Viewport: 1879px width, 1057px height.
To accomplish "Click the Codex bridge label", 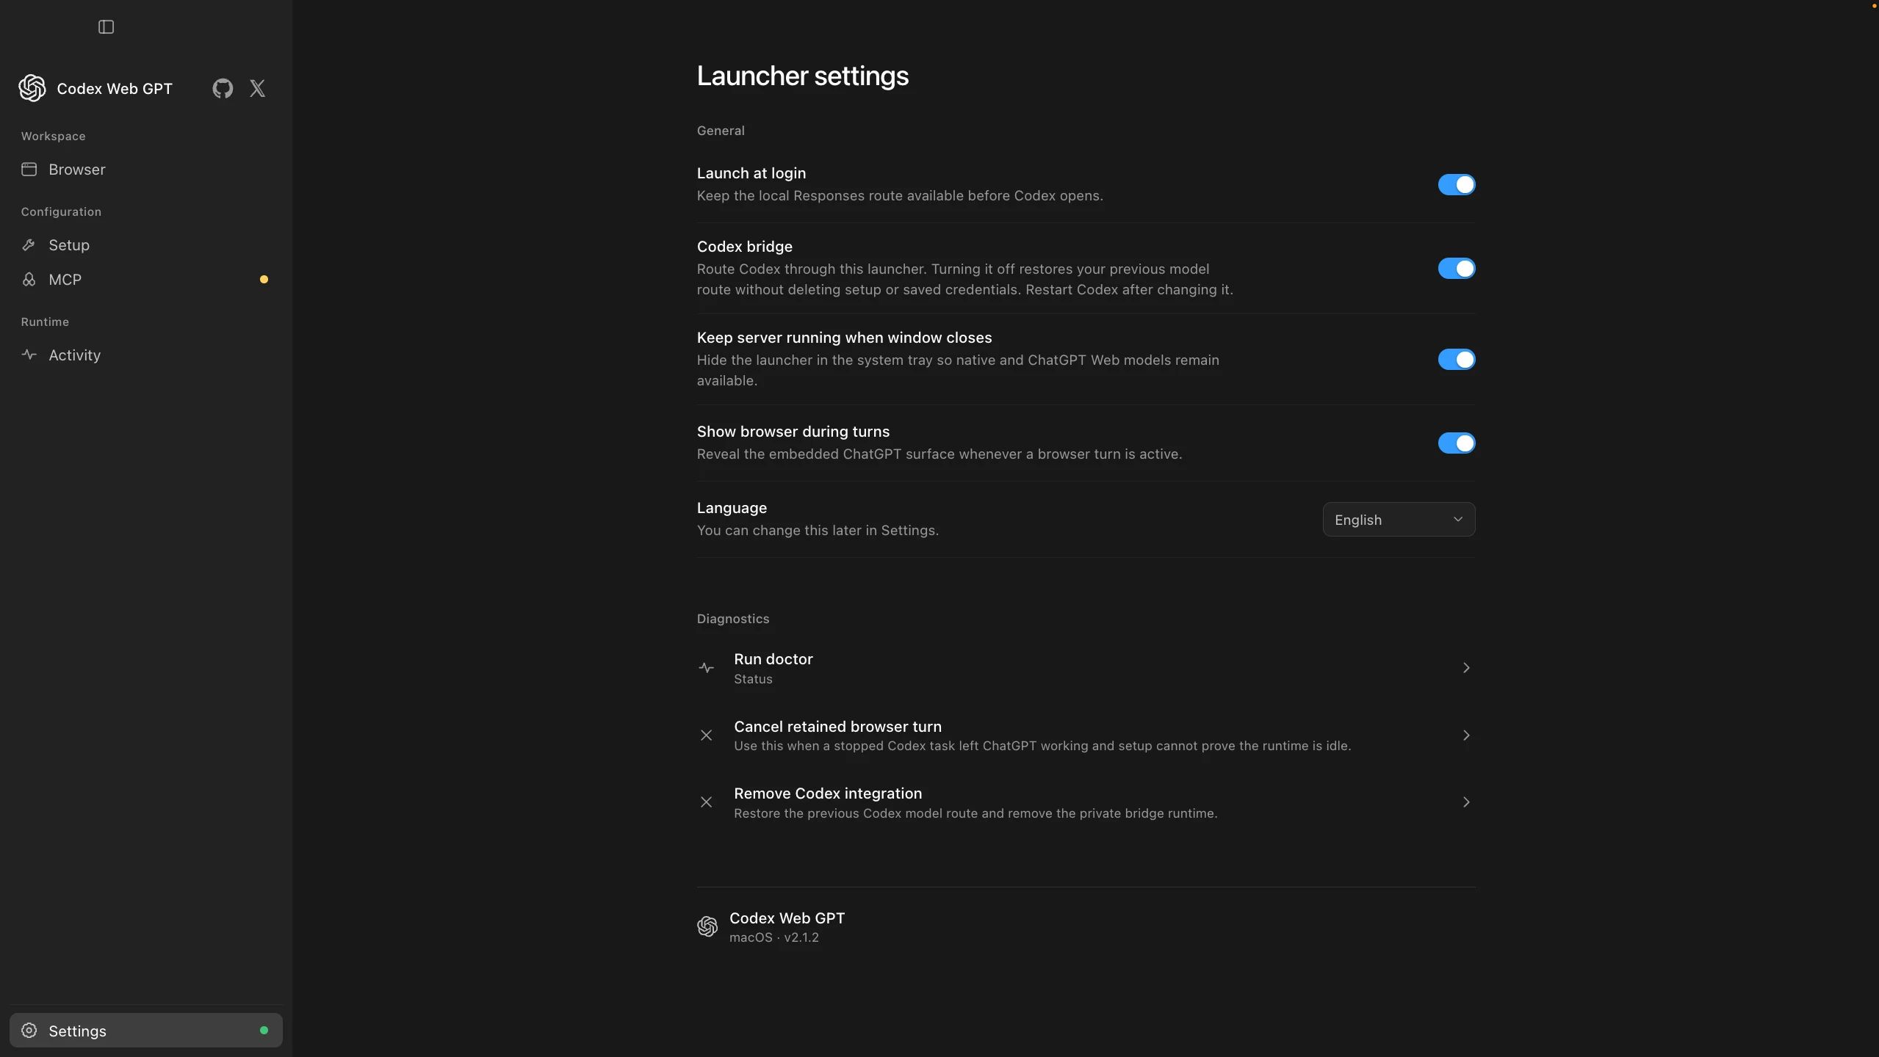I will [x=745, y=247].
